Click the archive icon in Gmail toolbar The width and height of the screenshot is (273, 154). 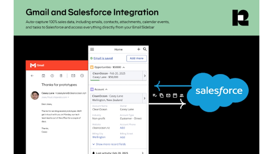tap(43, 76)
